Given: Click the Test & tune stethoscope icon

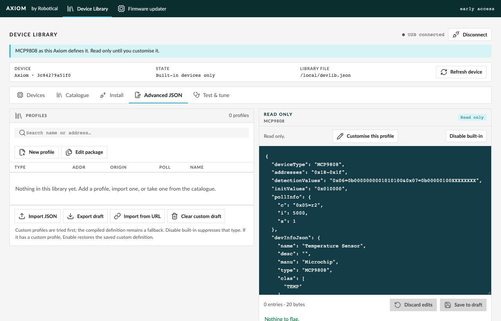Looking at the screenshot, I should 196,95.
